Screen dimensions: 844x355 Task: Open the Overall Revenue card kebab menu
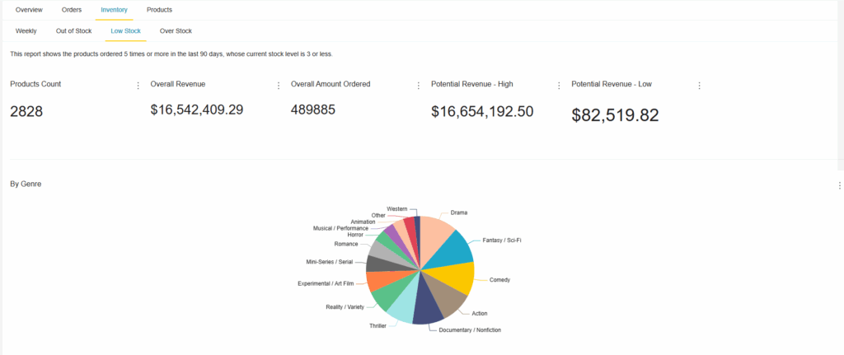pyautogui.click(x=279, y=86)
